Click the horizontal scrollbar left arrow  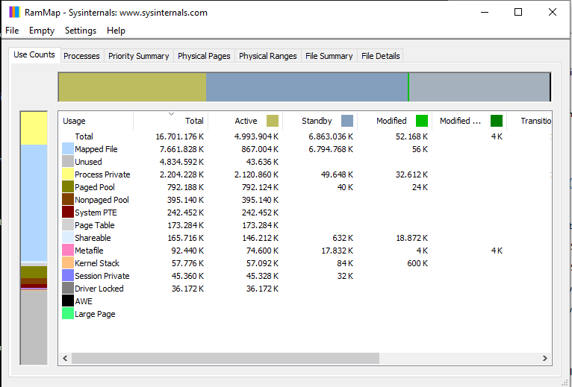tap(65, 358)
